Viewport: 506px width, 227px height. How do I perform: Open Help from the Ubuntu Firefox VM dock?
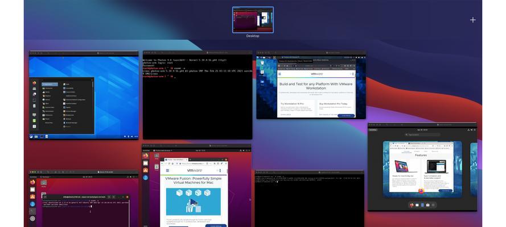pyautogui.click(x=146, y=177)
